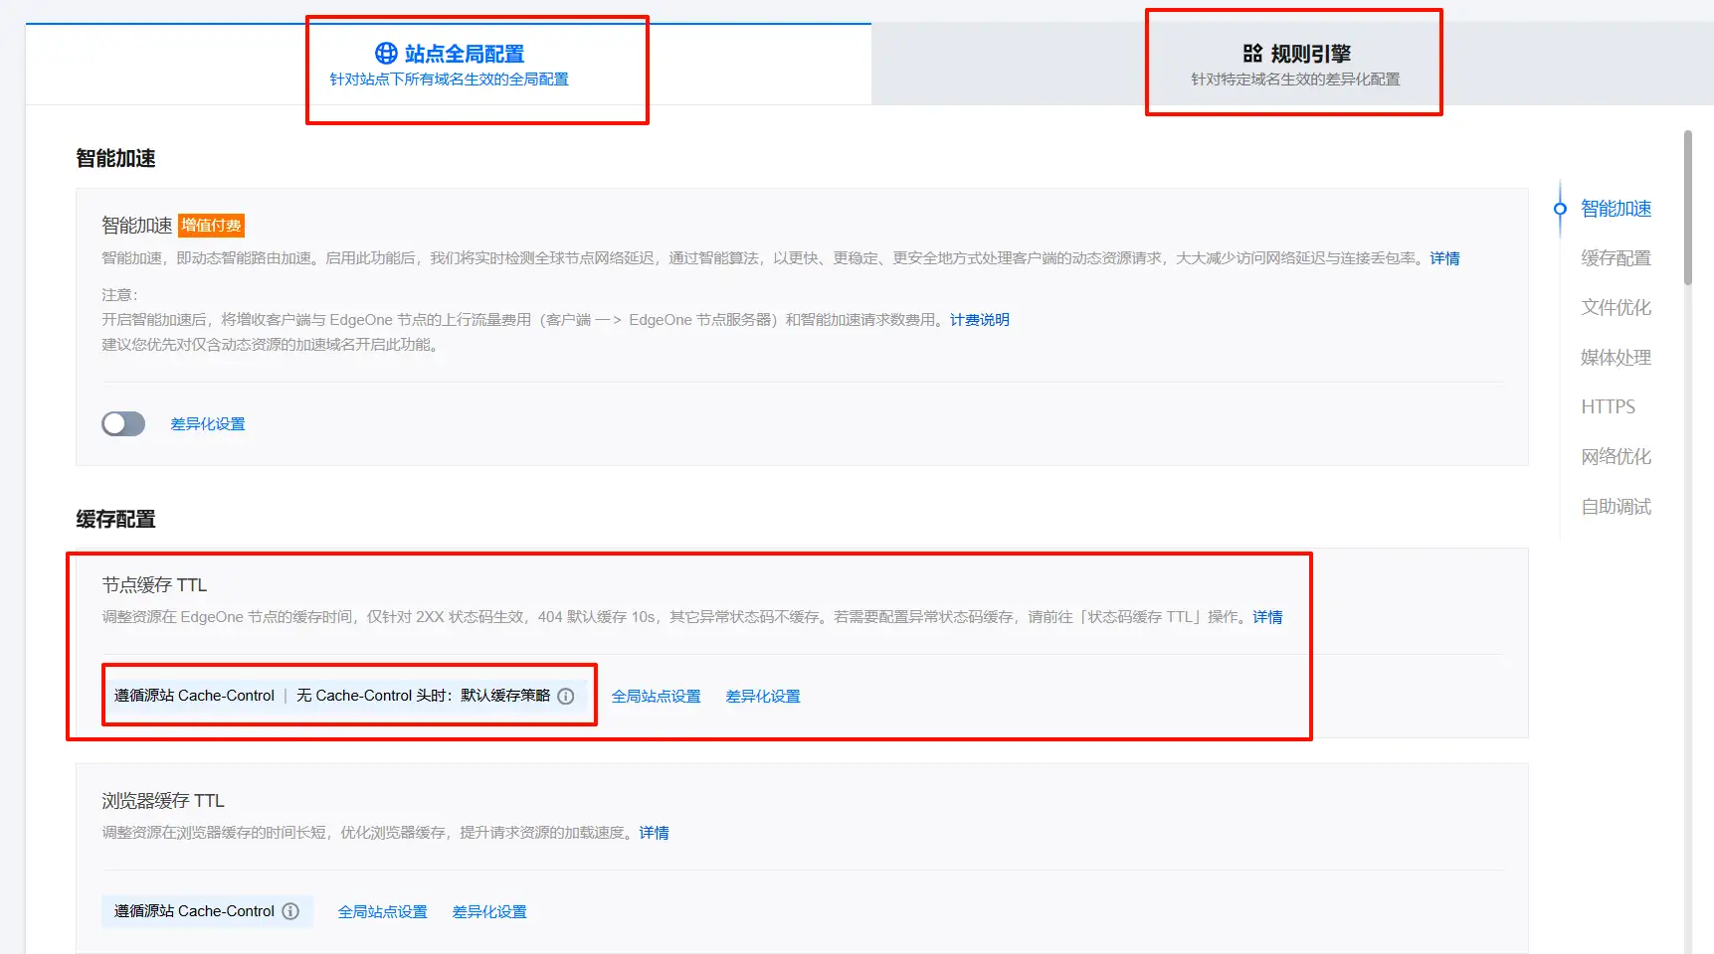This screenshot has height=954, width=1714.
Task: Click the 遵循源站 Cache-Control label in 浏览器缓存 TTL
Action: coord(194,911)
